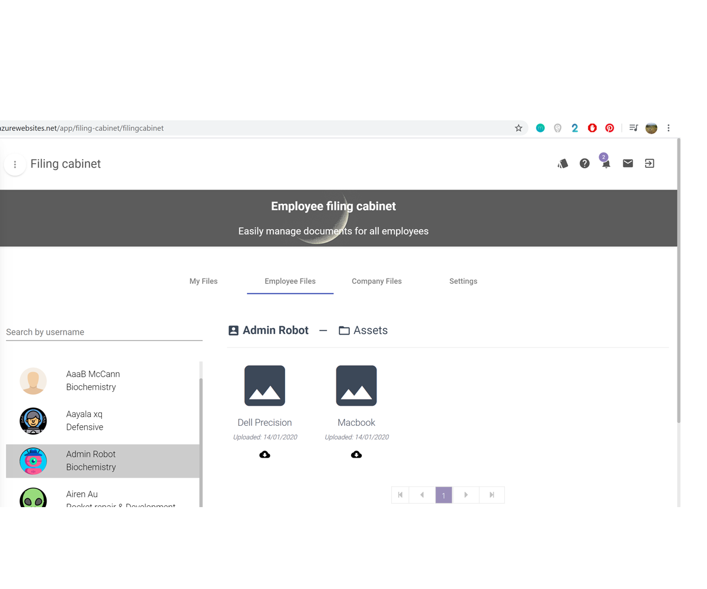
Task: Click the blue number 2 extension icon
Action: pos(575,128)
